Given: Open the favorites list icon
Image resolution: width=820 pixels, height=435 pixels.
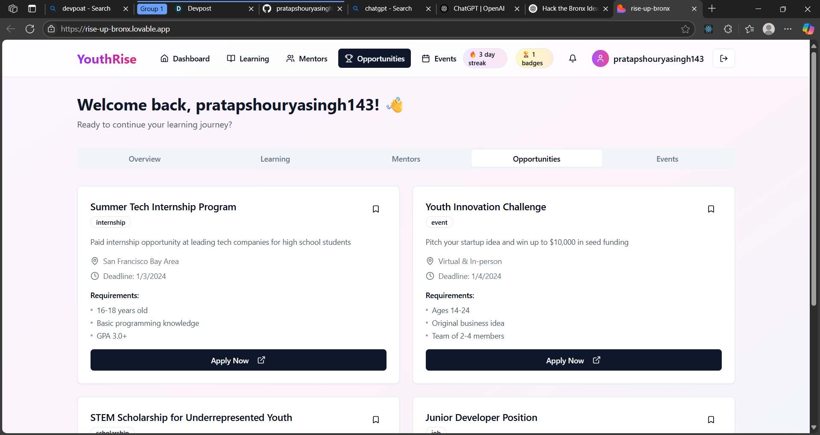Looking at the screenshot, I should pyautogui.click(x=750, y=29).
